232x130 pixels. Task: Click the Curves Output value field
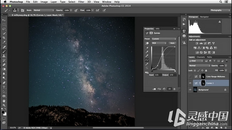click(x=173, y=75)
